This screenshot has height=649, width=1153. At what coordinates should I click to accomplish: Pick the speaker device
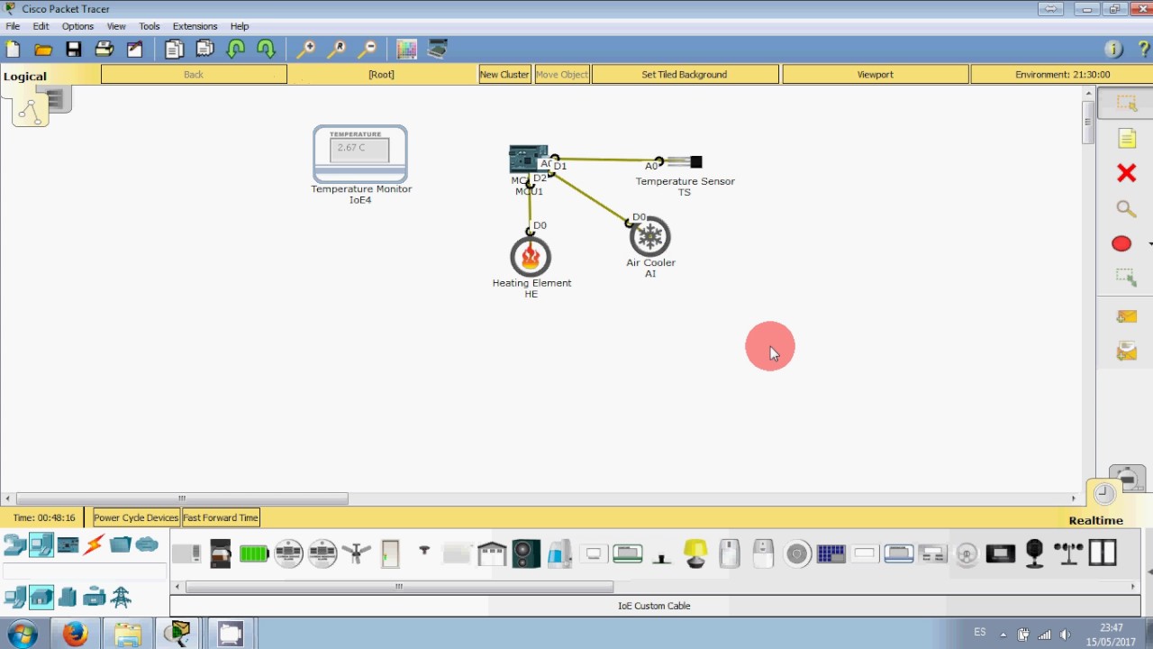click(x=526, y=553)
